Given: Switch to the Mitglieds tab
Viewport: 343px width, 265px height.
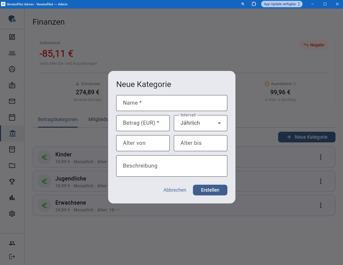Looking at the screenshot, I should pos(98,119).
